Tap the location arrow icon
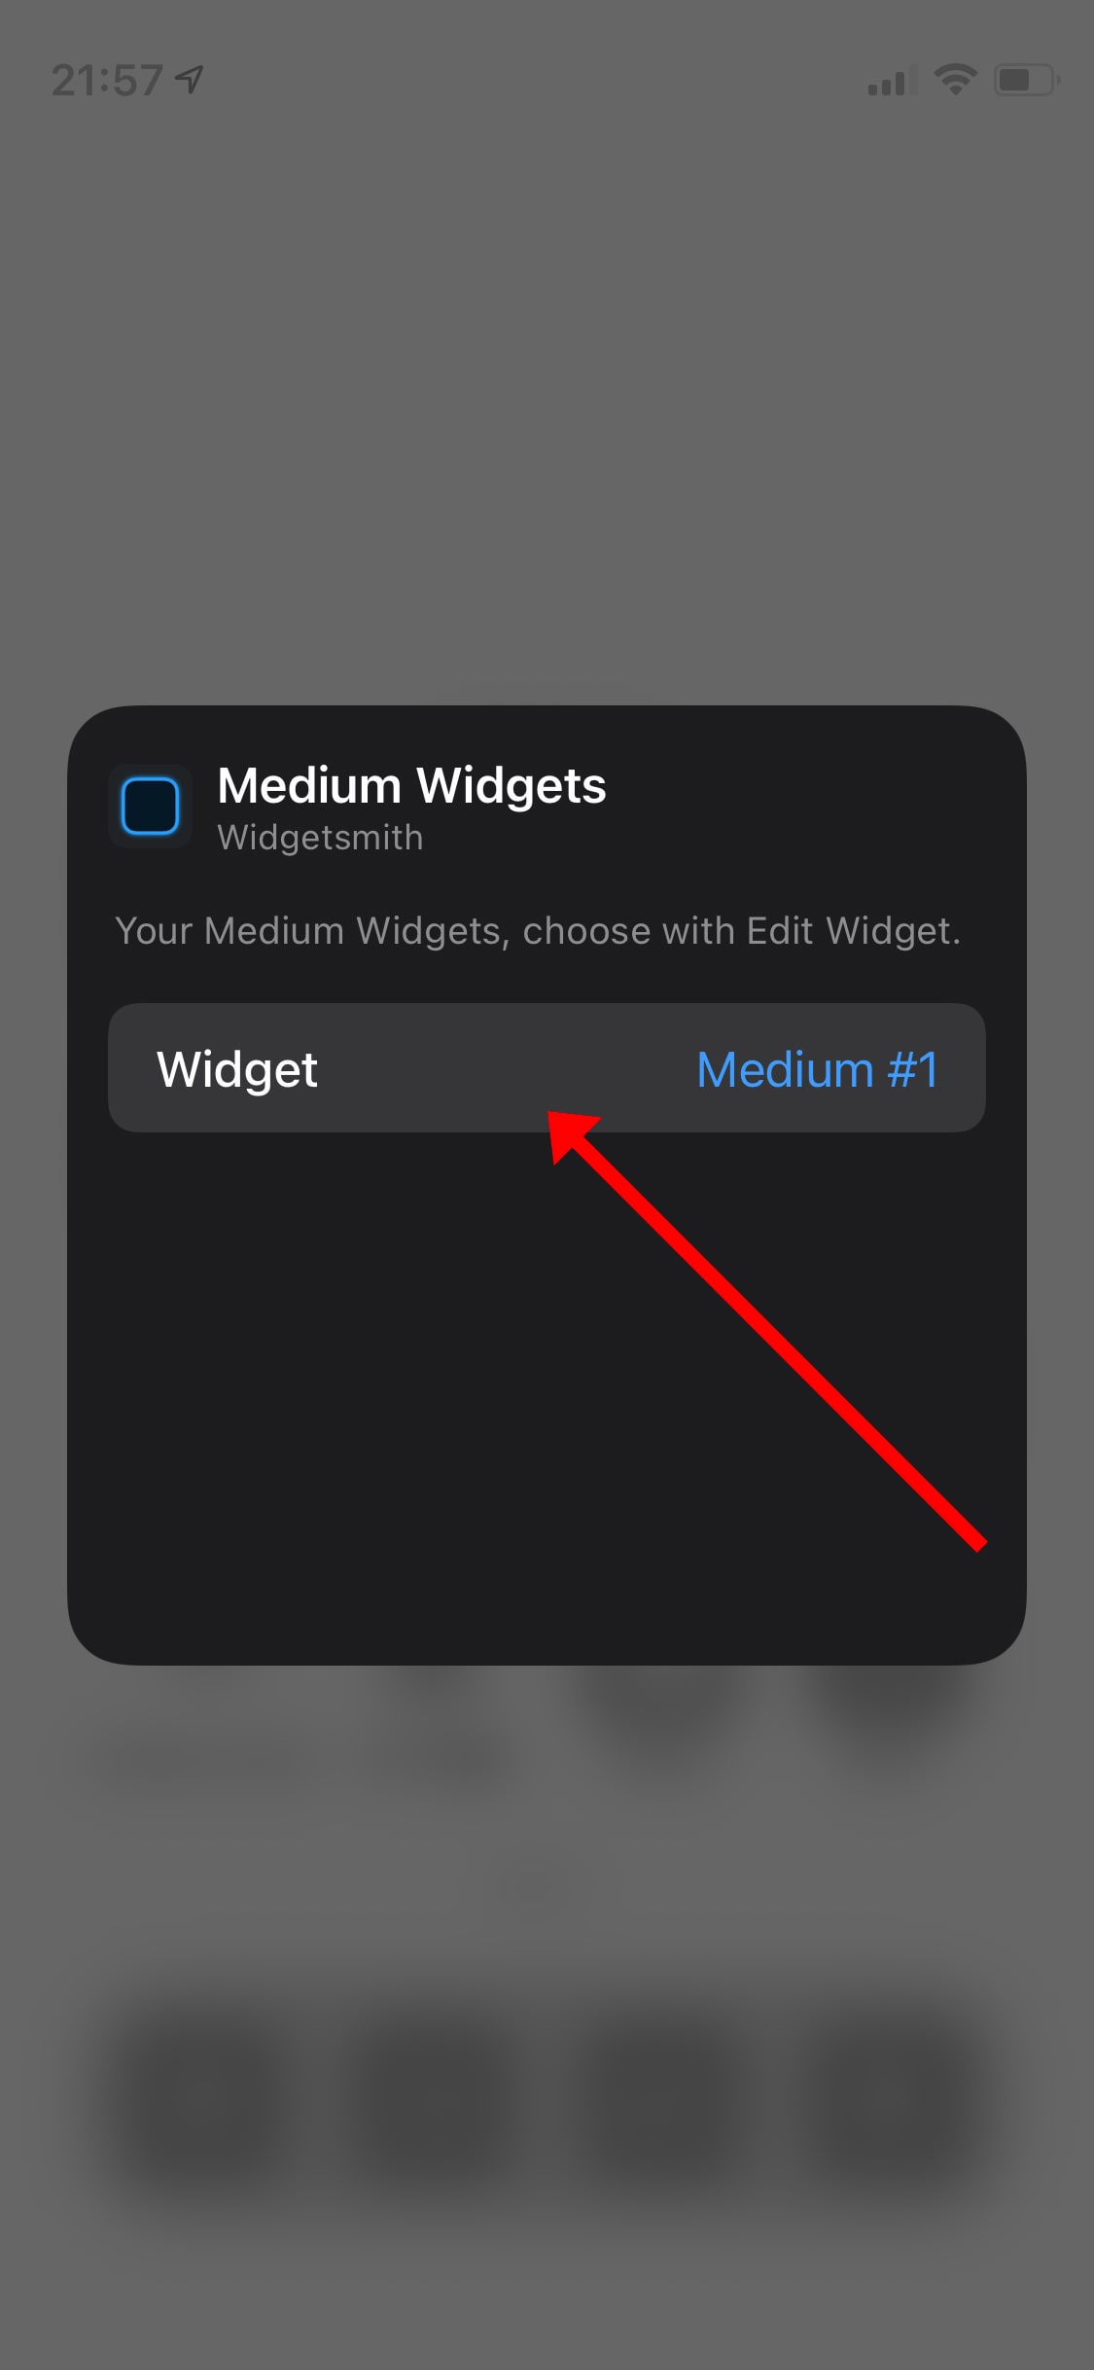Image resolution: width=1094 pixels, height=2370 pixels. coord(190,79)
